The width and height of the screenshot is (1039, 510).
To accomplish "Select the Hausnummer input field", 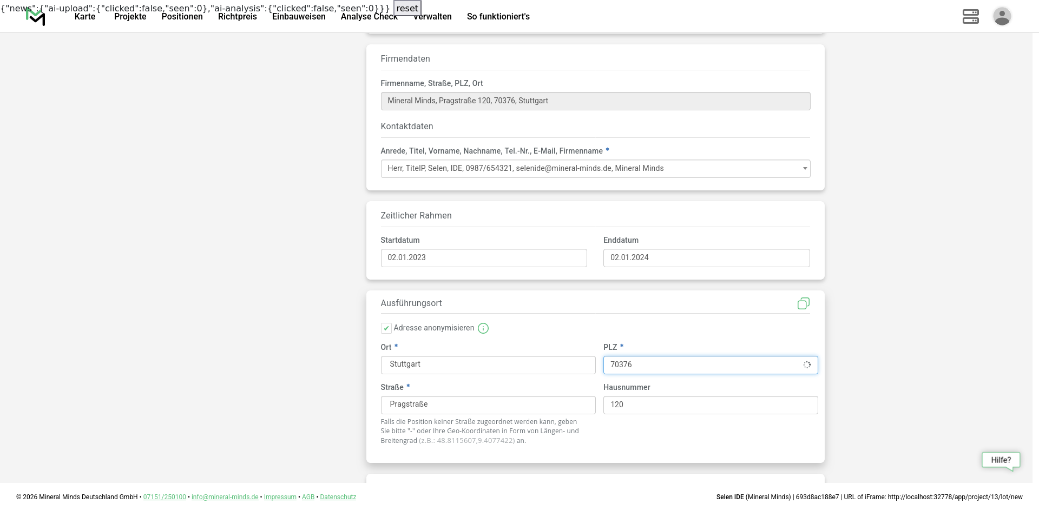I will coord(710,405).
